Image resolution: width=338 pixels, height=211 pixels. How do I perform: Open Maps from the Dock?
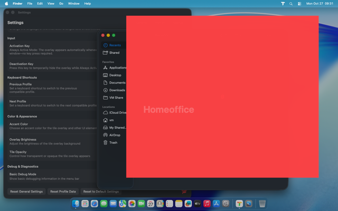pos(123,204)
